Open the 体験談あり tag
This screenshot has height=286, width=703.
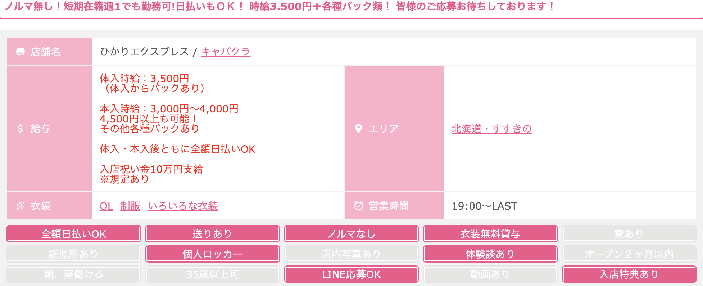click(490, 254)
